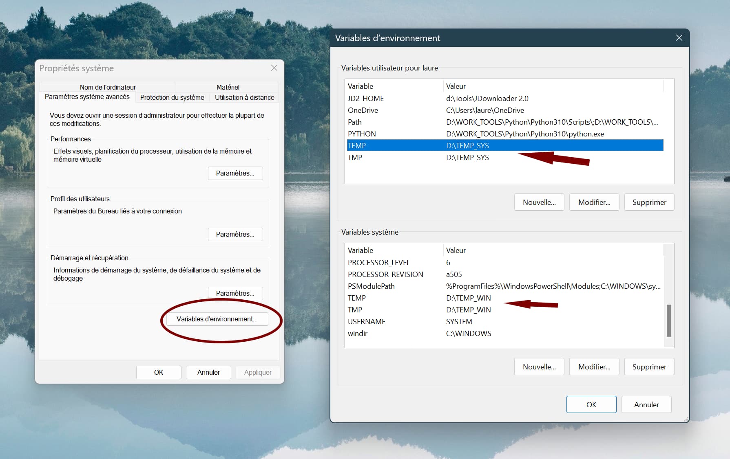Click the system variables list scrollbar
This screenshot has width=730, height=459.
[669, 320]
